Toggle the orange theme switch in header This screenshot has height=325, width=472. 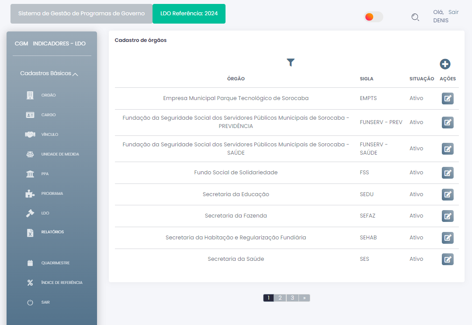(x=373, y=17)
